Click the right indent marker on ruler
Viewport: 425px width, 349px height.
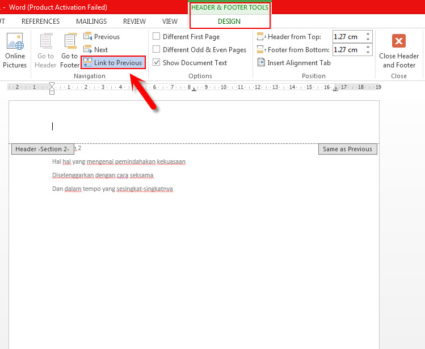335,89
